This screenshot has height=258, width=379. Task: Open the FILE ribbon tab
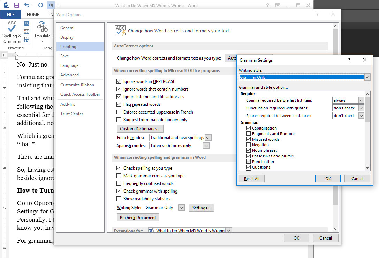pyautogui.click(x=11, y=15)
